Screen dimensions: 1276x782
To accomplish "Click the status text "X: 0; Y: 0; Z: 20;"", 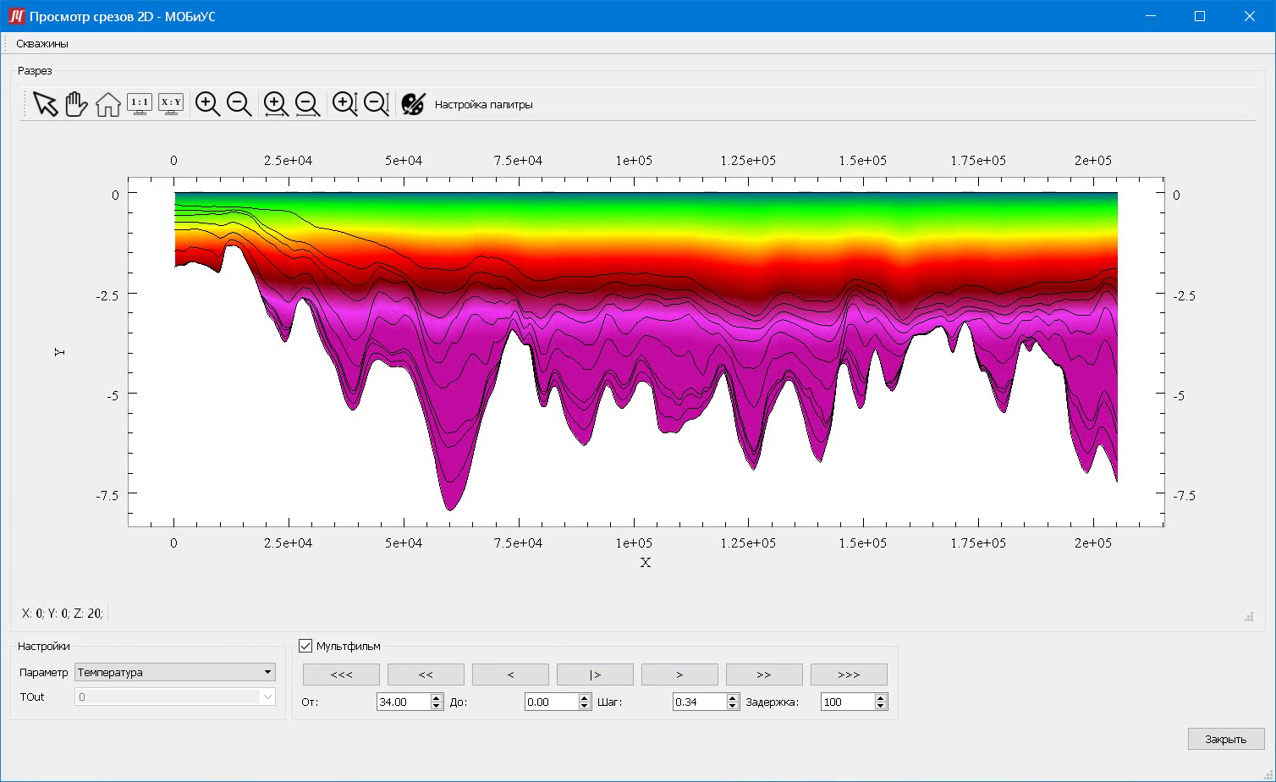I will (x=63, y=614).
